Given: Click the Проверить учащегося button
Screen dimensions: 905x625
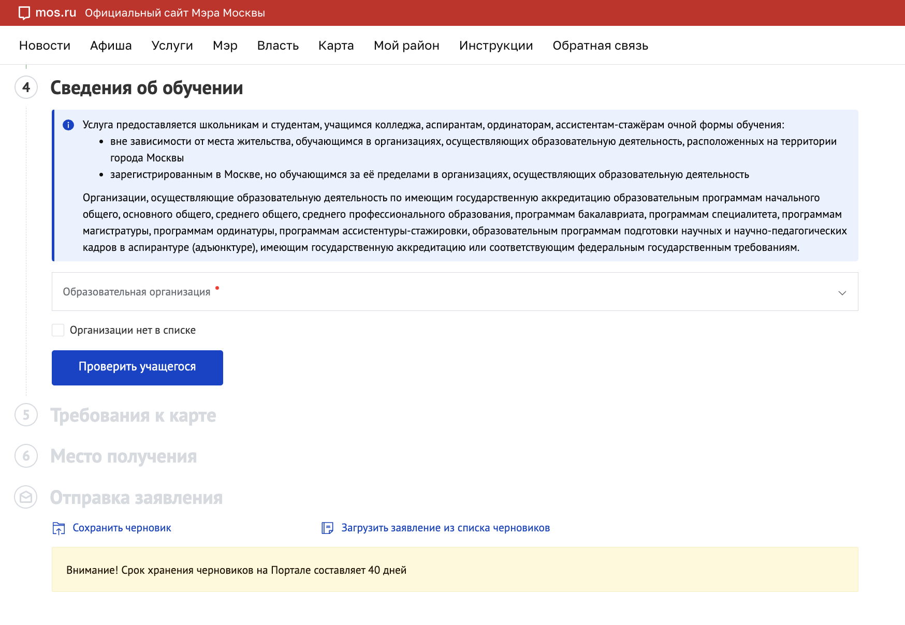Looking at the screenshot, I should pyautogui.click(x=137, y=368).
